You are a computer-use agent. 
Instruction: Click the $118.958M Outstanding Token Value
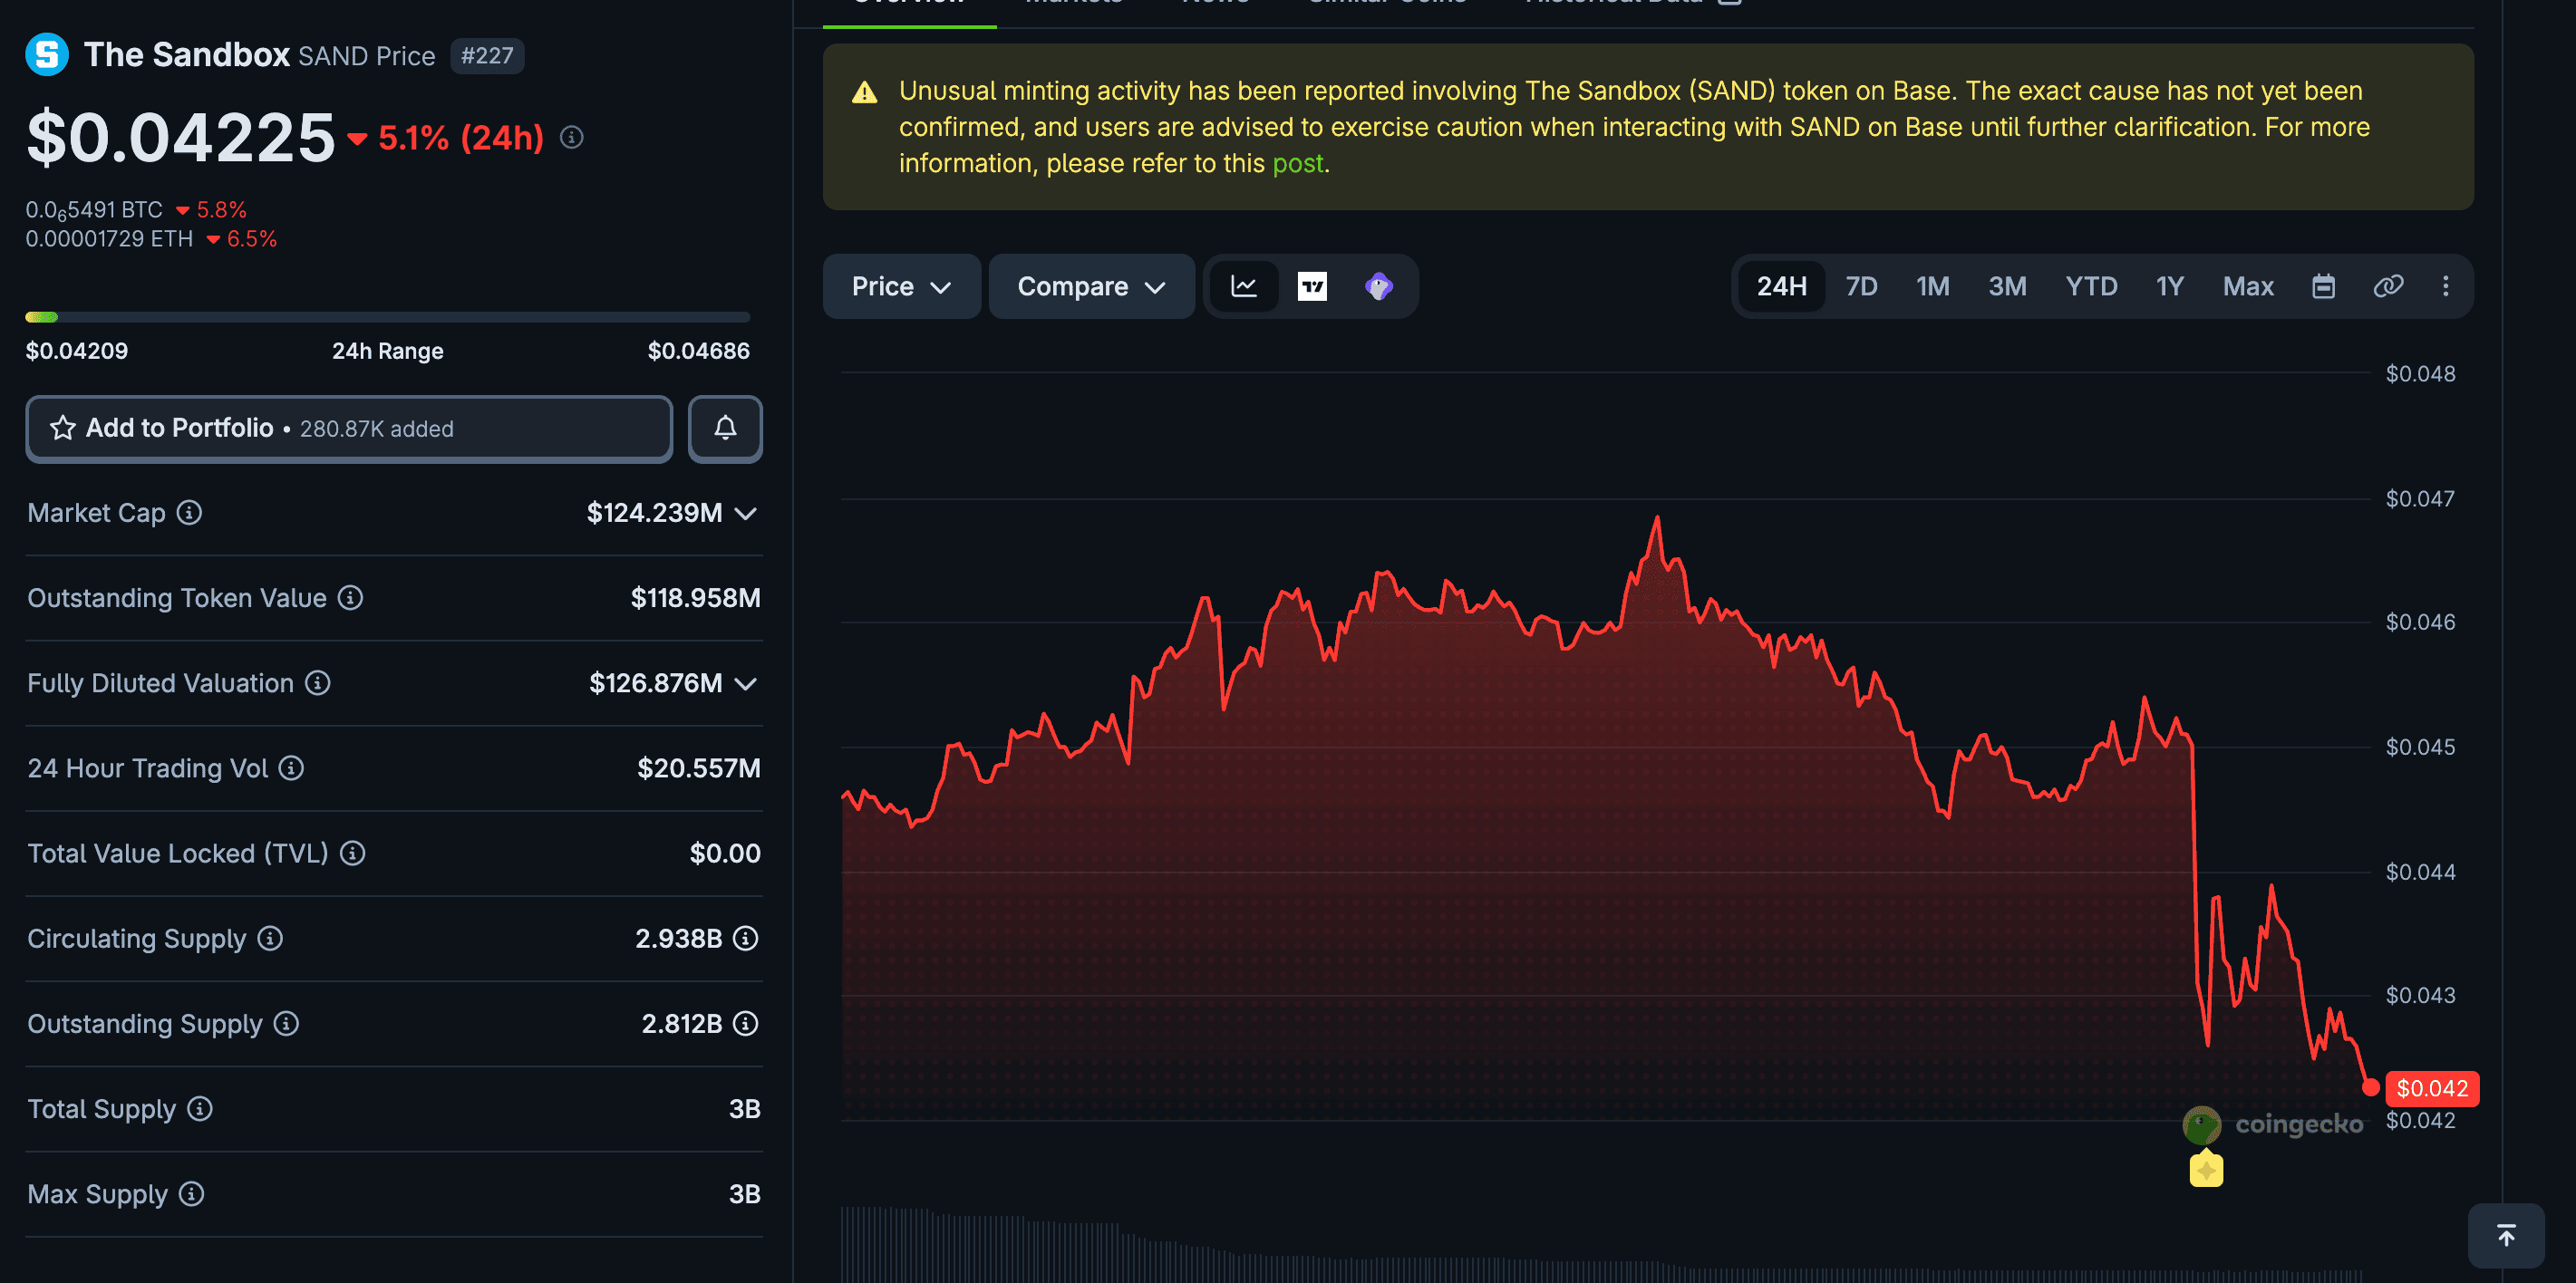point(695,598)
